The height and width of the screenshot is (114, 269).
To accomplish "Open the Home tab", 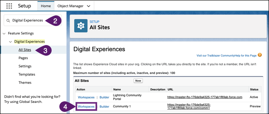I will [x=46, y=6].
